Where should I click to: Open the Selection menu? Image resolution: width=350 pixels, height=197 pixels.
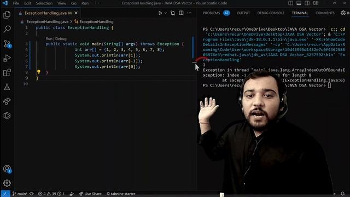click(x=44, y=3)
